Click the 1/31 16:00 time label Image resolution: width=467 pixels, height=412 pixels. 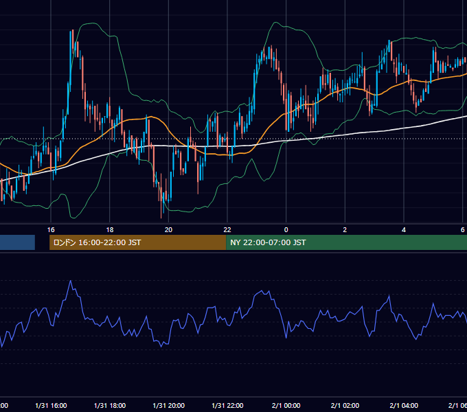[51, 405]
